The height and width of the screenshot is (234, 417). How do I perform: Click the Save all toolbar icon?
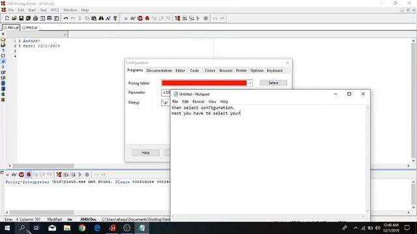click(28, 18)
